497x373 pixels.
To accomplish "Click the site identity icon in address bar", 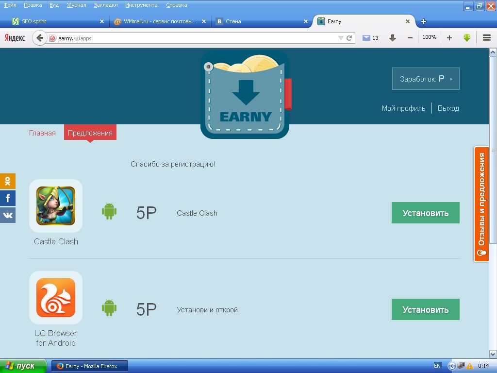I will (52, 38).
